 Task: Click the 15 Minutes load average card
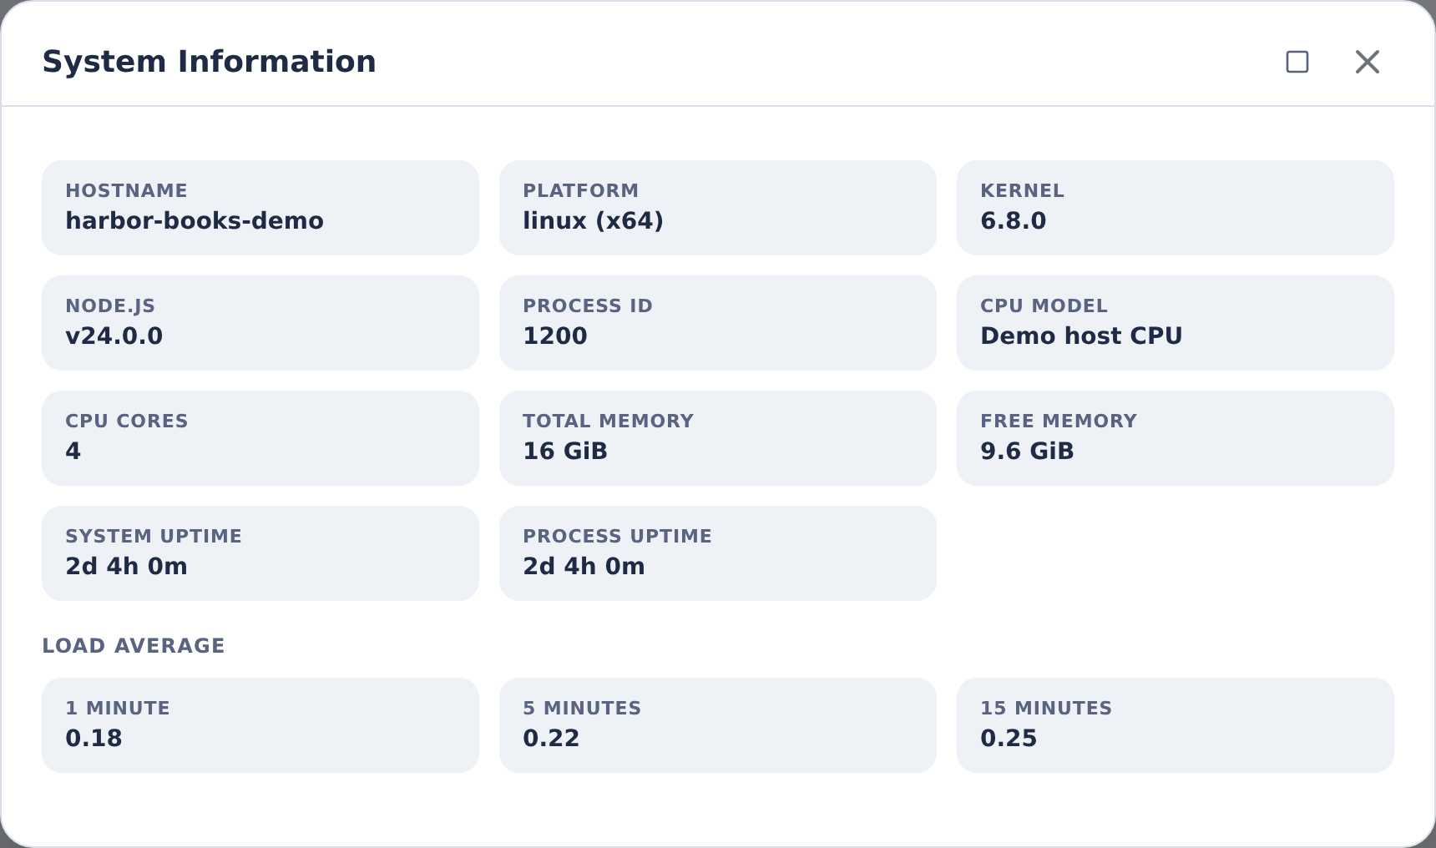(1176, 725)
